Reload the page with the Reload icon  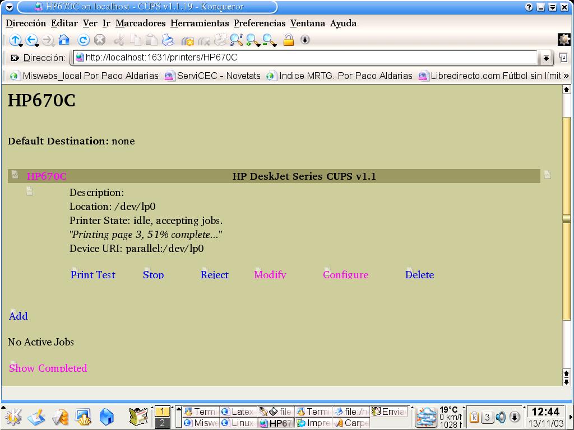84,40
